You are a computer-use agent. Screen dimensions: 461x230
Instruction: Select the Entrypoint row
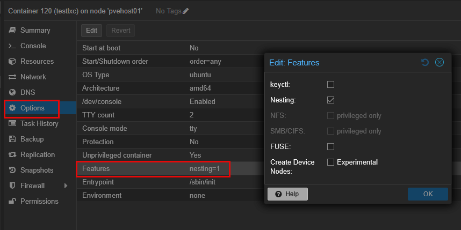click(x=170, y=182)
